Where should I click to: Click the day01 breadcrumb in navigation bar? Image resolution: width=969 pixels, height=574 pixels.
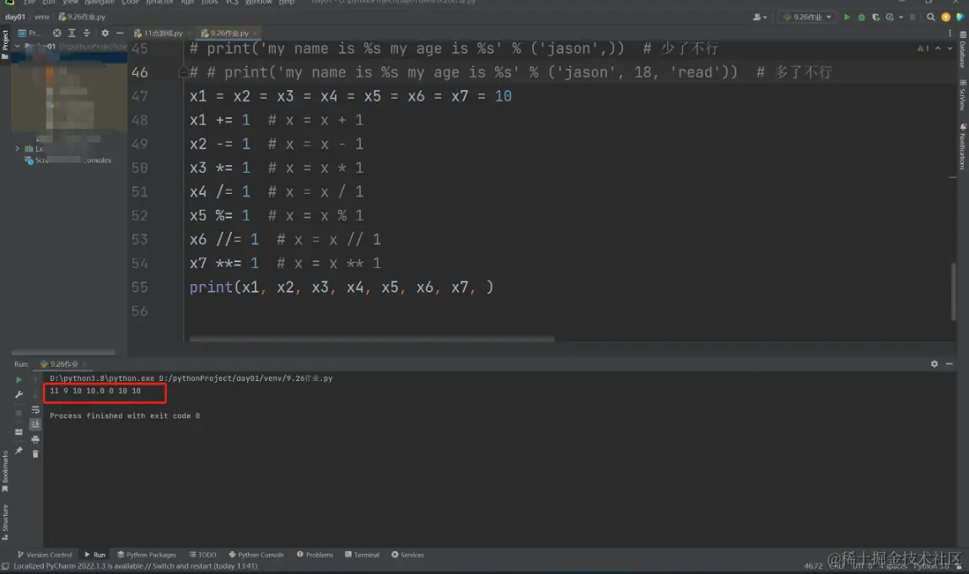click(15, 17)
